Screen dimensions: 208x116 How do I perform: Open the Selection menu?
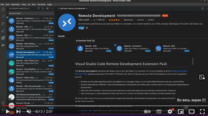point(15,4)
